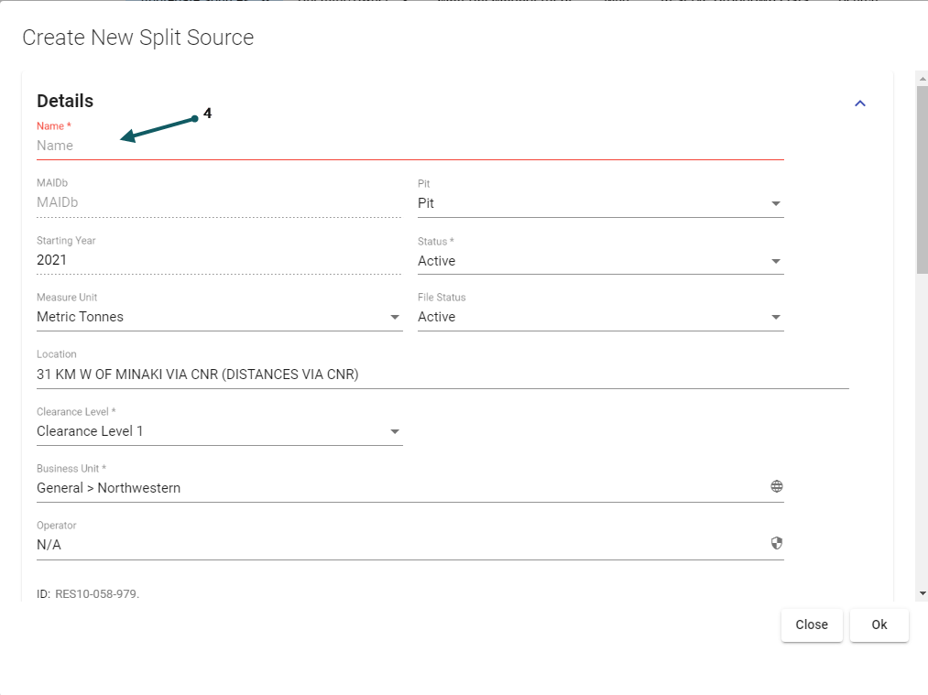
Task: Open the File Status dropdown
Action: click(x=600, y=317)
